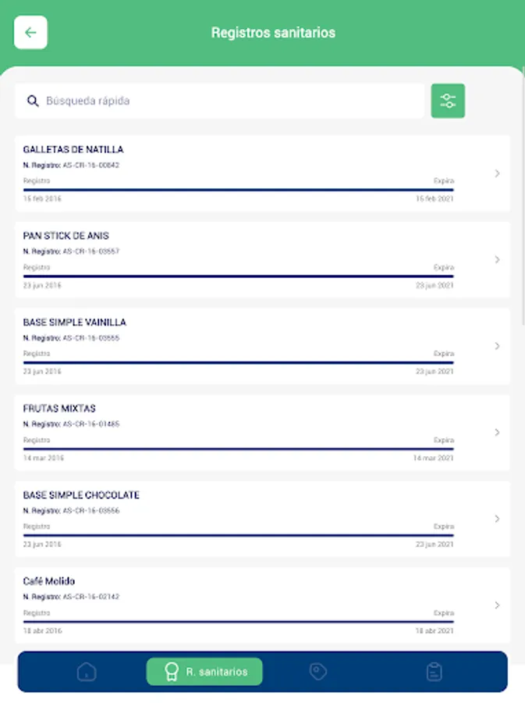Open the clipboard icon tab
Screen dimensions: 525x703
point(435,672)
